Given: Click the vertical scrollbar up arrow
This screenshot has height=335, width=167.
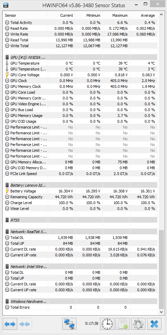Looking at the screenshot, I should [162, 16].
